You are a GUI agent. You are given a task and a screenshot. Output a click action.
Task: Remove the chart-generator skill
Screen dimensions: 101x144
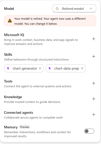[x=40, y=68]
